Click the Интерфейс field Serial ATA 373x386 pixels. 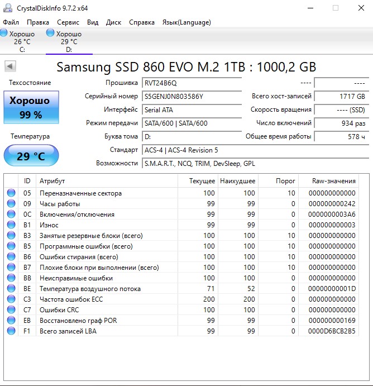192,110
